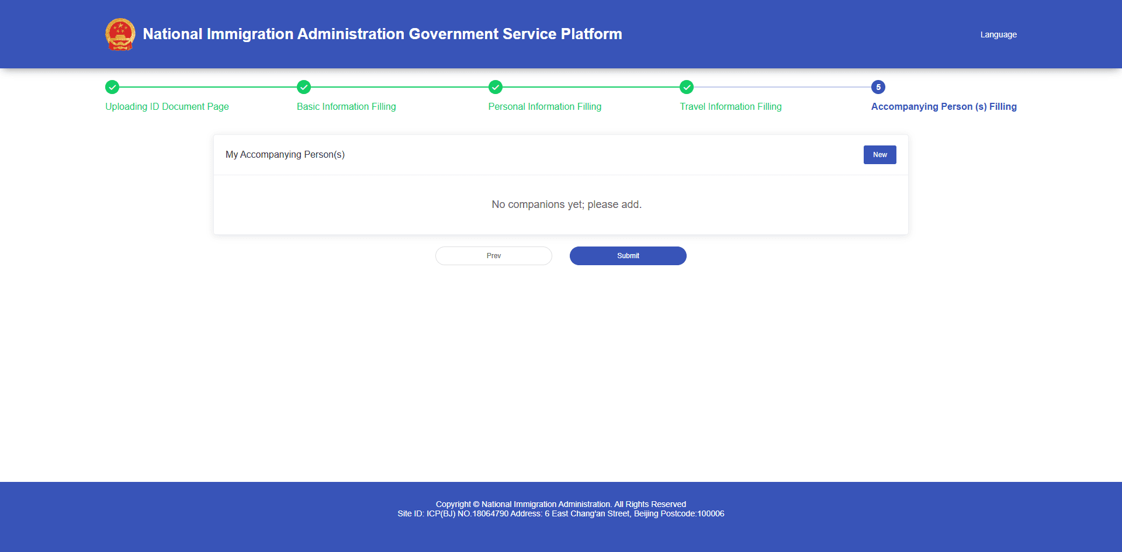Screen dimensions: 1122x552
Task: Click the green checkmark above Travel Information Filling
Action: 687,87
